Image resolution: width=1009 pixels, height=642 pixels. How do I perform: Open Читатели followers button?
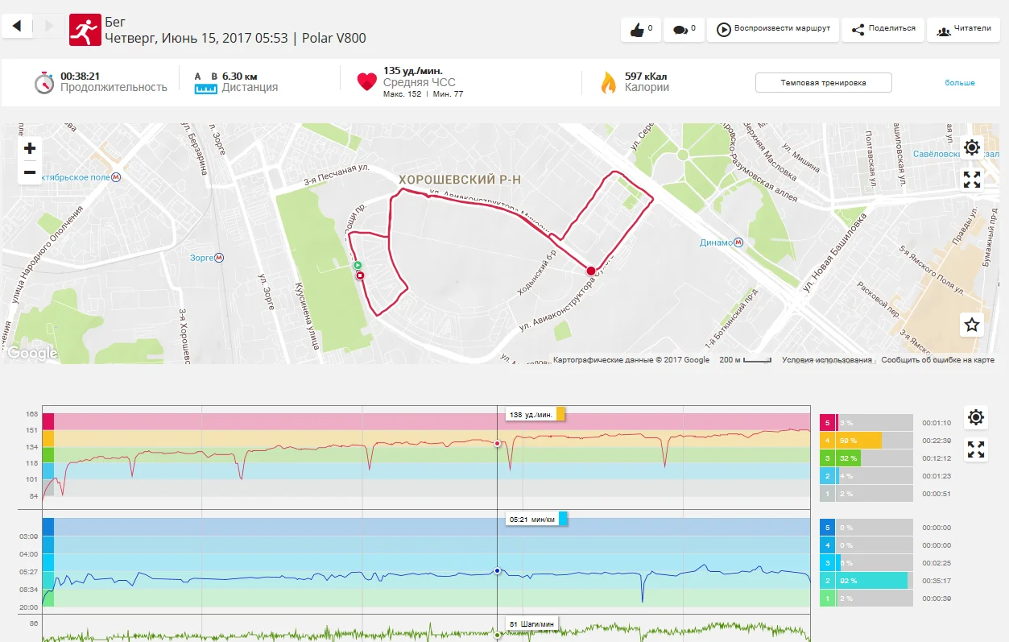pyautogui.click(x=964, y=30)
